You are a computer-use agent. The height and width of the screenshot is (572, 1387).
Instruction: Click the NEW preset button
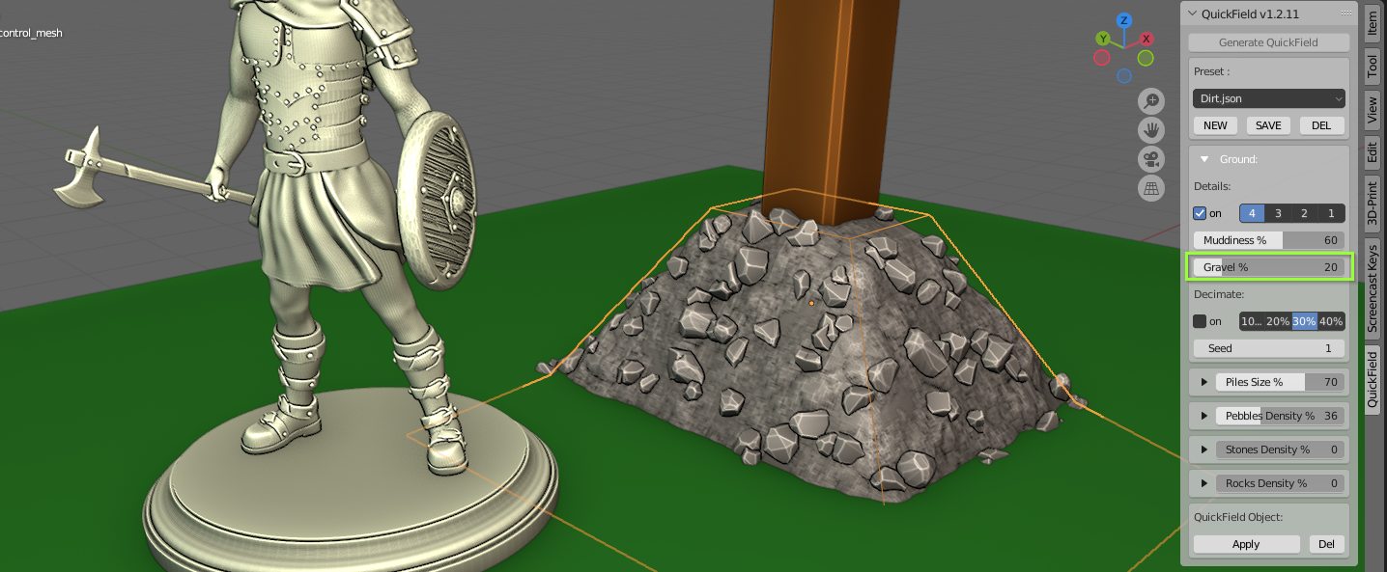pos(1215,125)
